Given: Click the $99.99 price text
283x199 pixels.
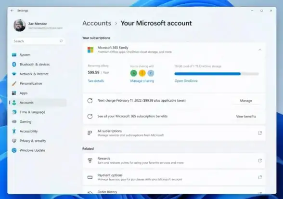Looking at the screenshot, I should 93,72.
